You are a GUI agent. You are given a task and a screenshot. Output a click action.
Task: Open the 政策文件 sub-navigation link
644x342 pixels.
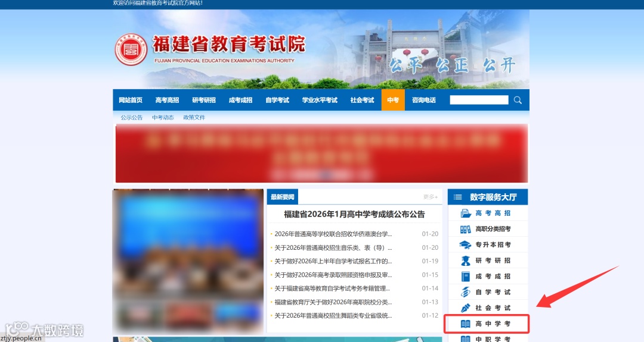click(194, 118)
